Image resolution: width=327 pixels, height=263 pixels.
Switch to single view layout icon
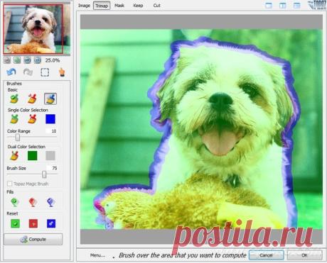click(x=269, y=6)
